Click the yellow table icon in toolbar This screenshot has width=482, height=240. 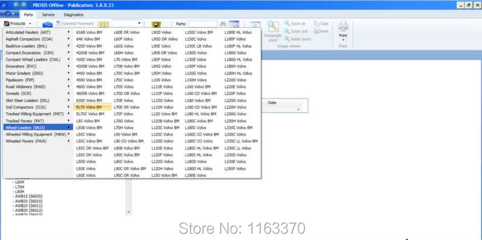pos(103,24)
